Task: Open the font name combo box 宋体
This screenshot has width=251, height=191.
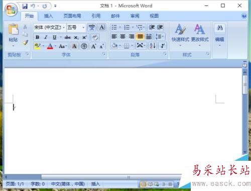Action: (x=50, y=27)
